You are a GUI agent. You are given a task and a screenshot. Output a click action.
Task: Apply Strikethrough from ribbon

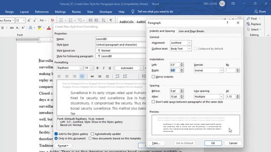click(x=12, y=28)
